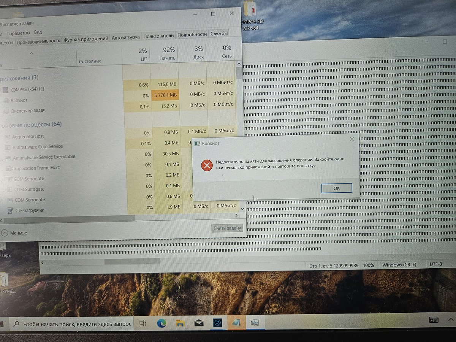Show the Подробности tab
This screenshot has width=456, height=342.
pyautogui.click(x=192, y=34)
